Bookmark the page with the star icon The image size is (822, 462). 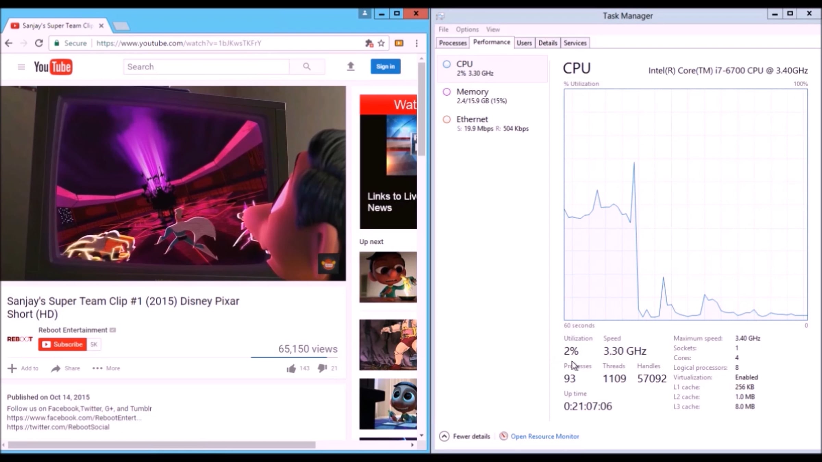381,43
